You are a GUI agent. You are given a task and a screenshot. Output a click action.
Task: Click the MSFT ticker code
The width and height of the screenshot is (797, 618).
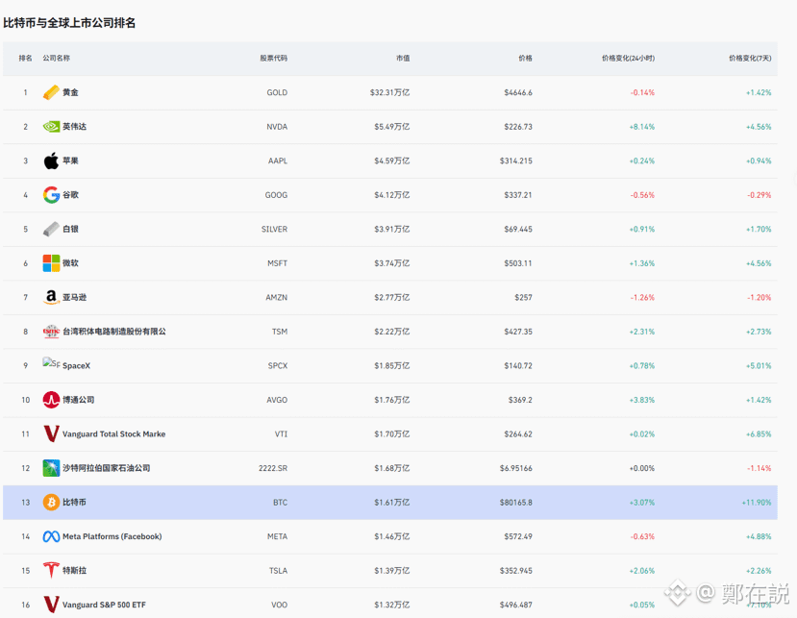pos(278,263)
